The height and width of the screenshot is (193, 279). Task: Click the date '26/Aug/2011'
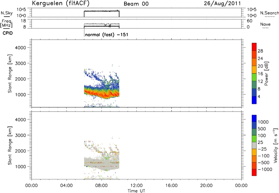coord(222,3)
